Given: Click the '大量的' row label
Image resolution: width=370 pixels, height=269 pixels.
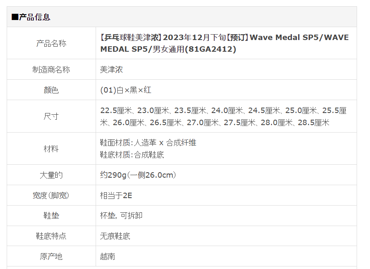Looking at the screenshot, I should [x=51, y=175].
